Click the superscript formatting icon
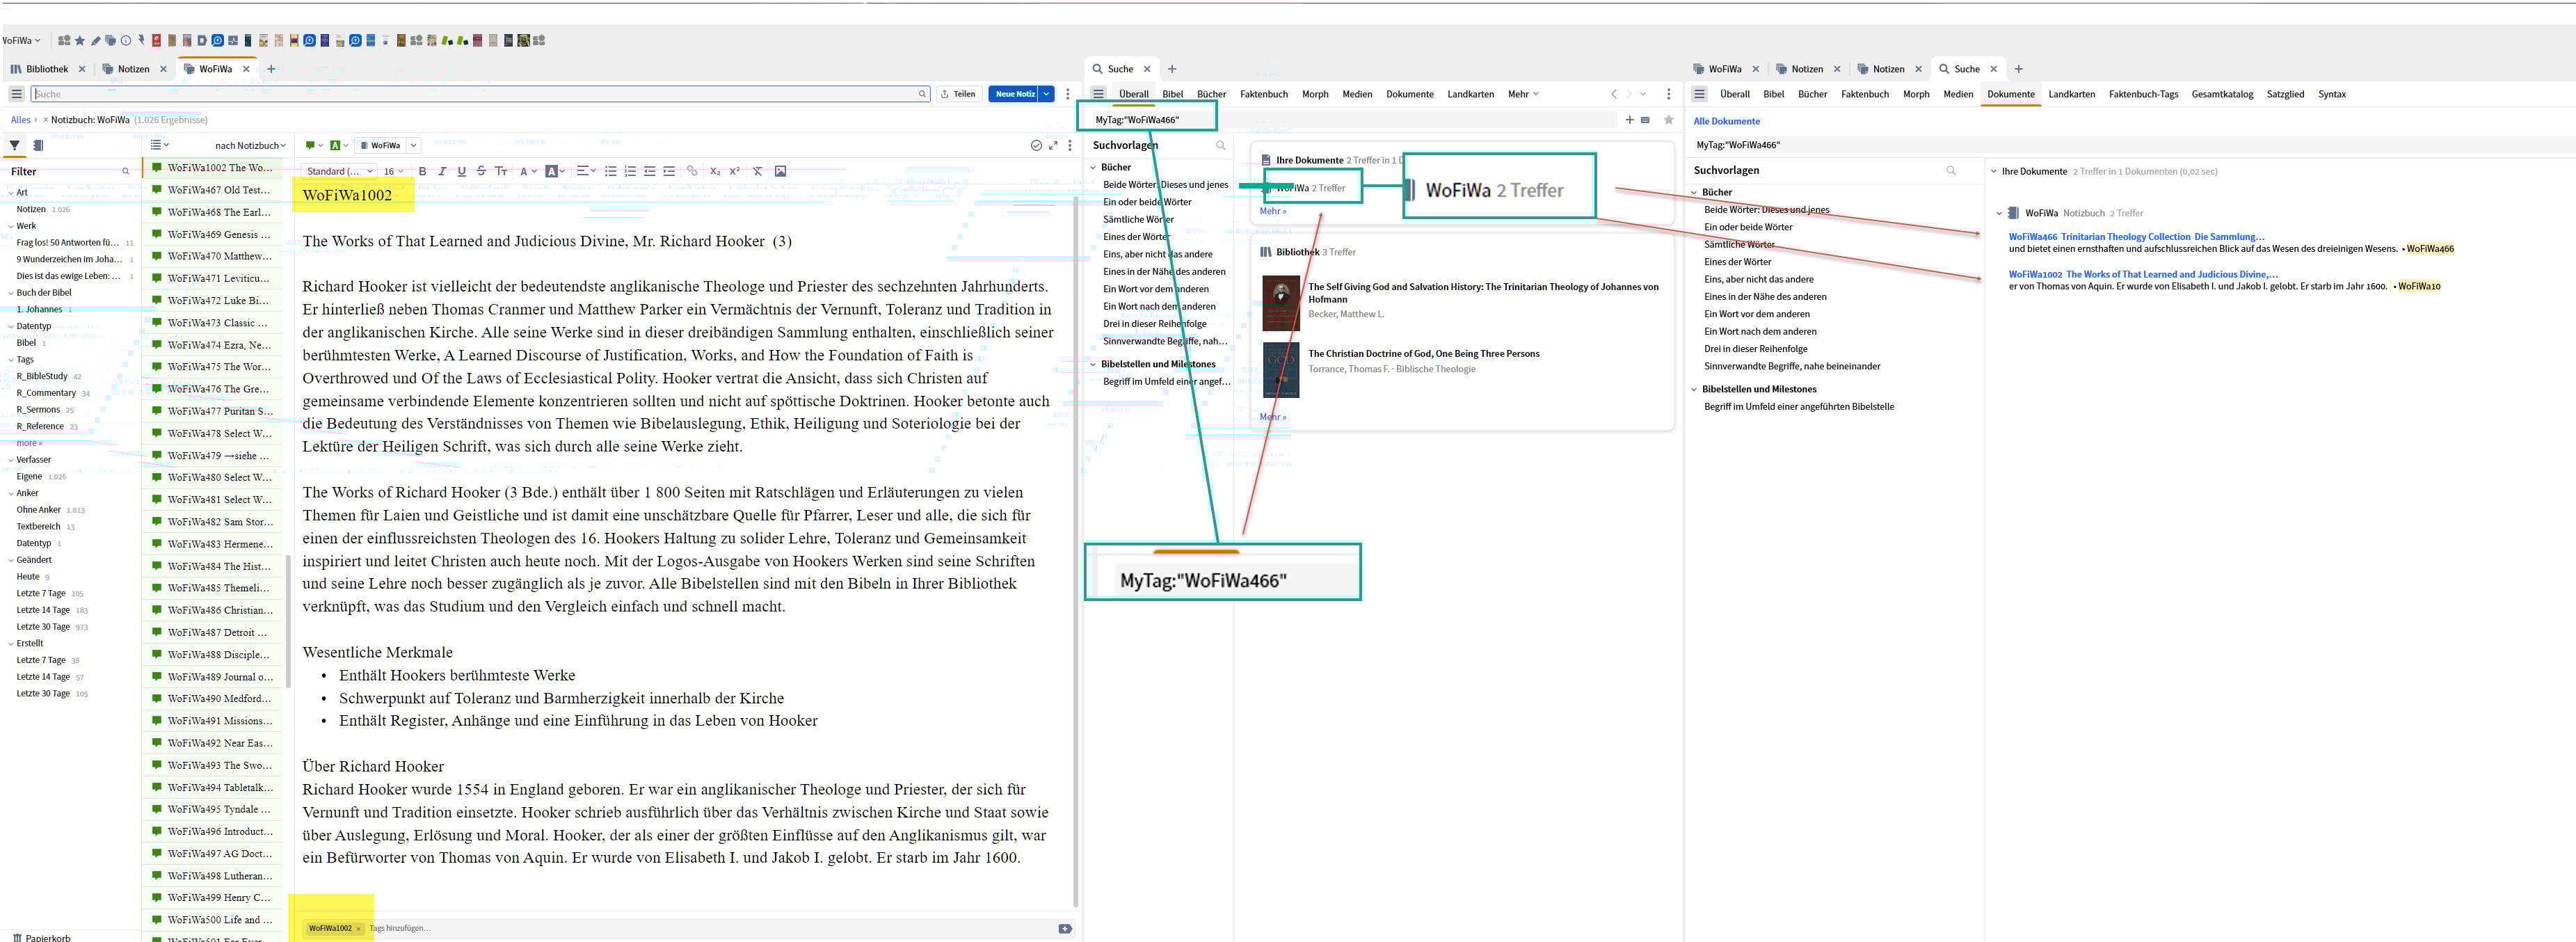Viewport: 2576px width, 942px height. (x=734, y=171)
